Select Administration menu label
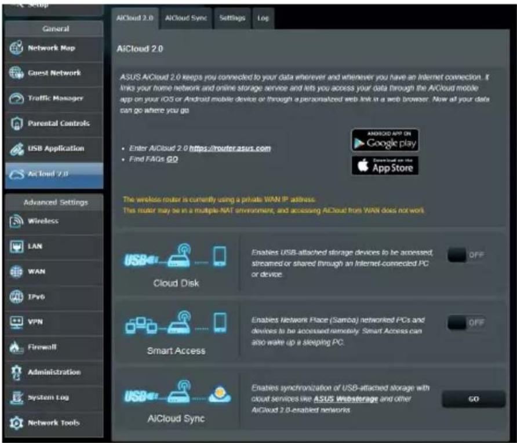The image size is (517, 443). [54, 372]
